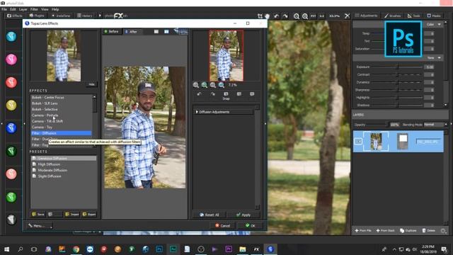Open the Blending Mode dropdown
Viewport: 453px width, 255px height.
pyautogui.click(x=436, y=125)
